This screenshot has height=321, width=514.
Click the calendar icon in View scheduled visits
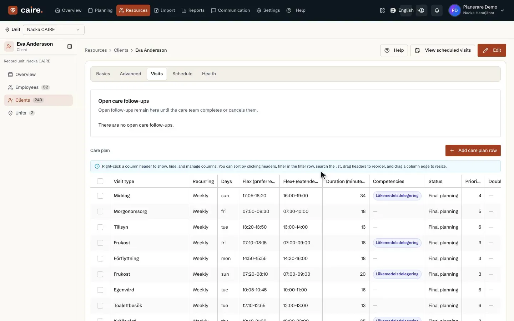click(417, 50)
